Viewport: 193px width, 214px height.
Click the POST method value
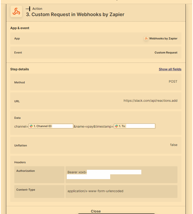[x=173, y=81]
